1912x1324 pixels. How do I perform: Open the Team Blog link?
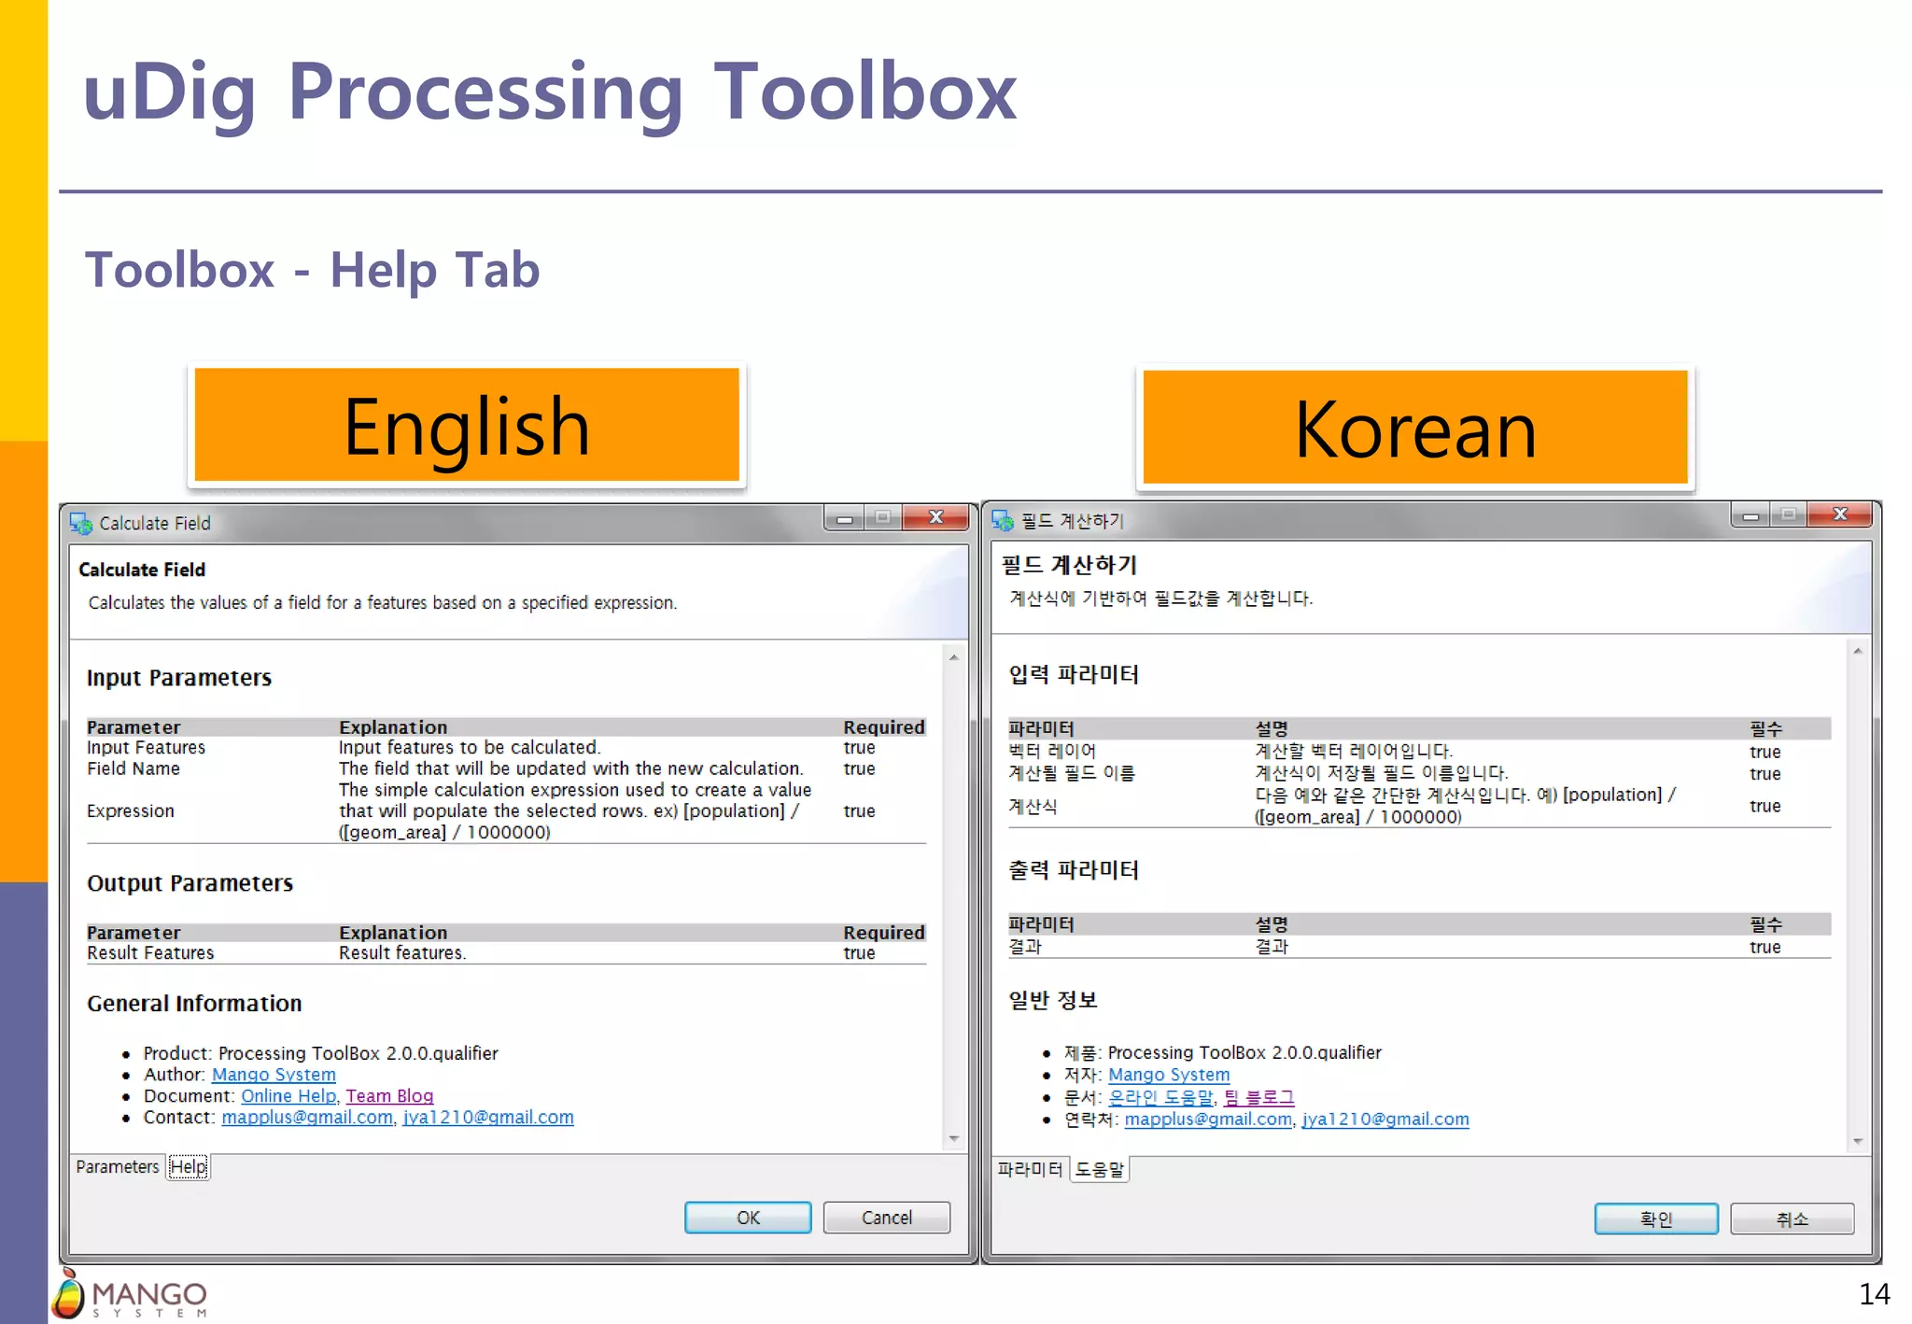pyautogui.click(x=389, y=1096)
